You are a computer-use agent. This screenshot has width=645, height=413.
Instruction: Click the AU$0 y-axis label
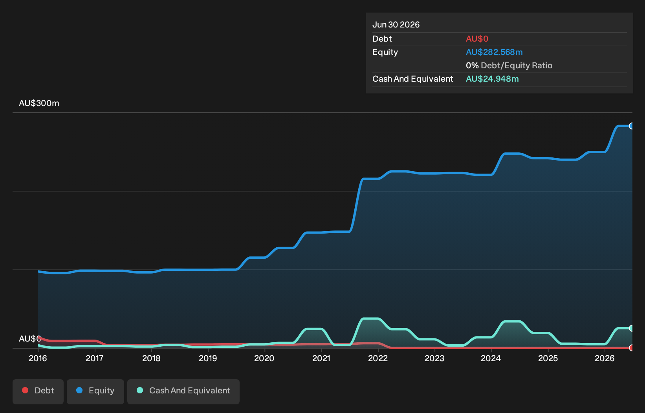30,339
